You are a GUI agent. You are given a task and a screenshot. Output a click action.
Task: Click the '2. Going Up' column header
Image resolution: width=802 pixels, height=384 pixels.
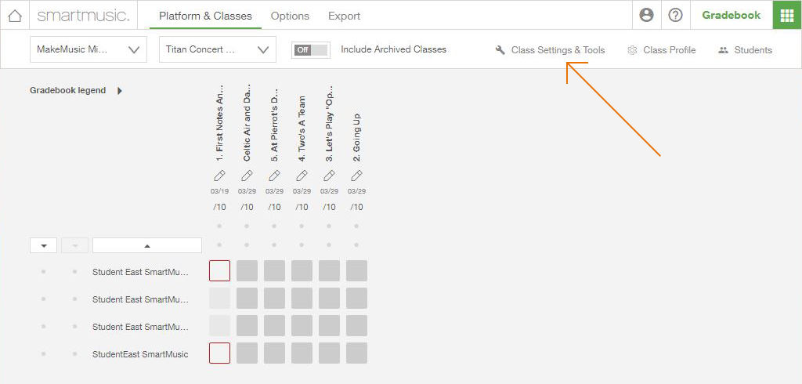click(x=356, y=137)
